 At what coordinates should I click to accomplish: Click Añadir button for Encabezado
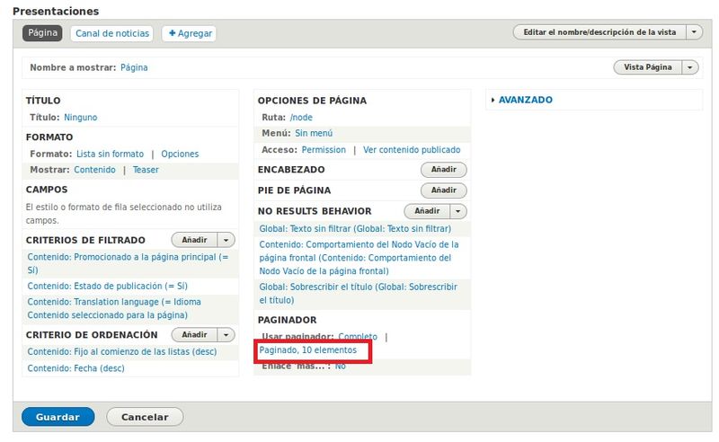pyautogui.click(x=443, y=170)
